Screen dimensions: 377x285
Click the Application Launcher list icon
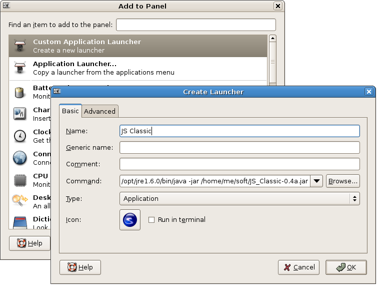point(20,68)
